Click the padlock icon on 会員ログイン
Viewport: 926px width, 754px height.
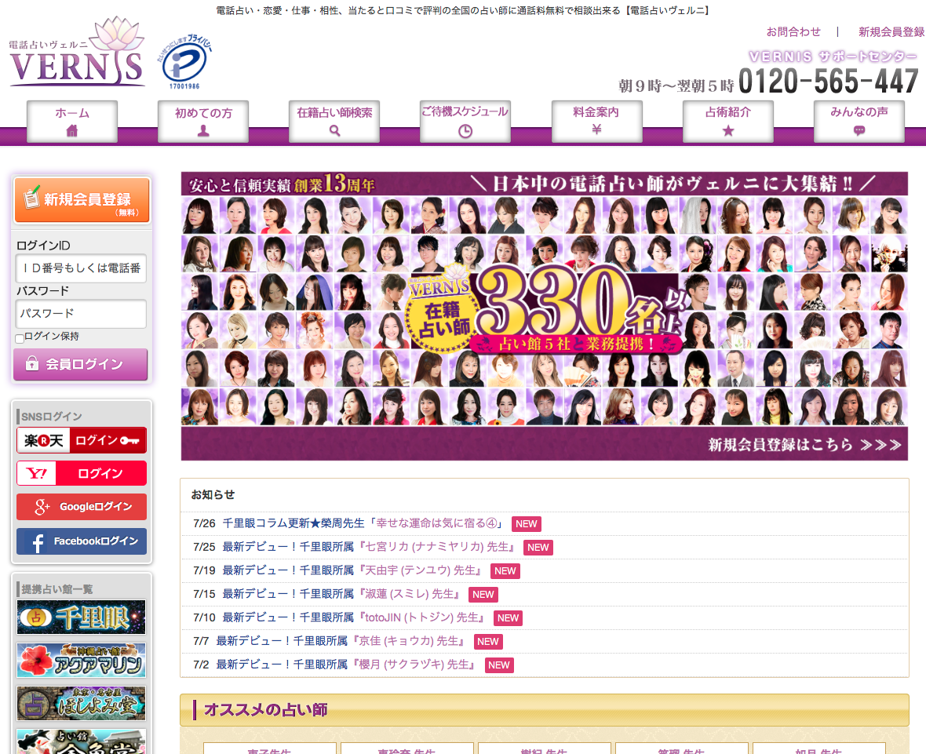pos(32,363)
